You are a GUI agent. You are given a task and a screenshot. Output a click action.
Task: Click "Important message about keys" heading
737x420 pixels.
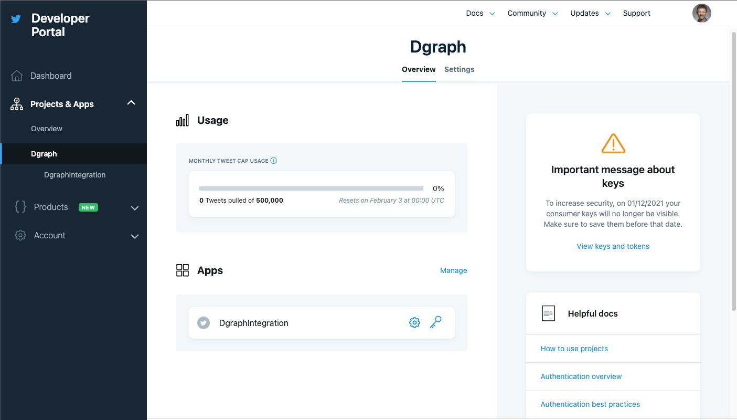pyautogui.click(x=613, y=176)
